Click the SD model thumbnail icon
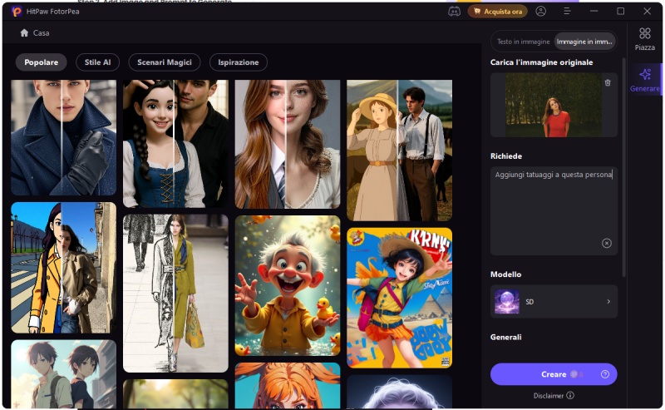Screen dimensions: 665x410 pos(507,302)
